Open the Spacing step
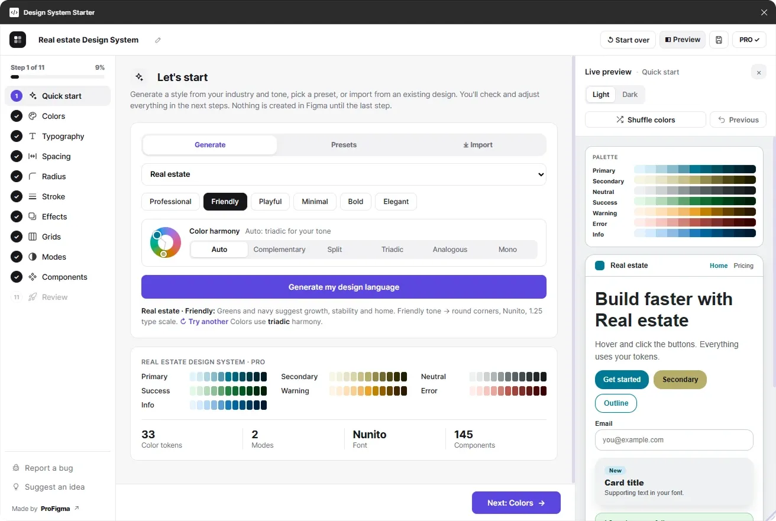This screenshot has height=521, width=776. click(58, 156)
